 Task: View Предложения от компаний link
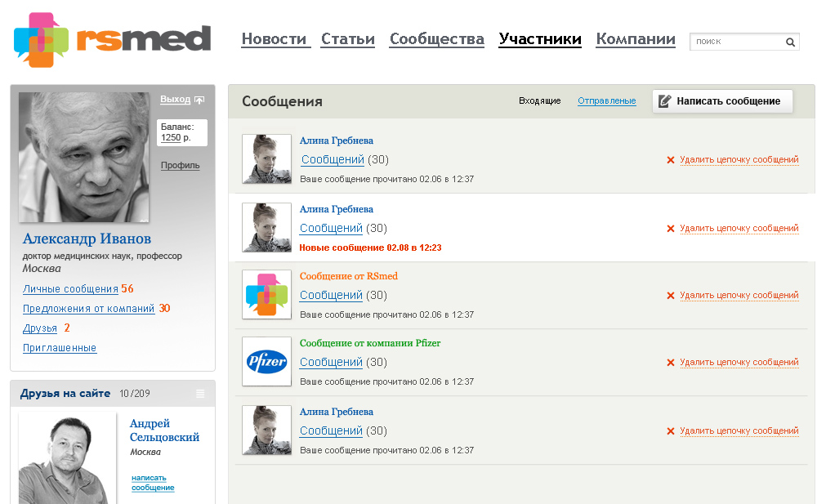[x=88, y=309]
